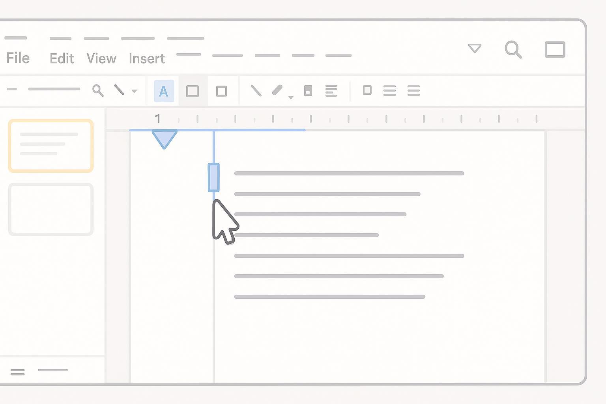Open the triangle dropdown near the search icon
The height and width of the screenshot is (404, 606).
click(475, 49)
